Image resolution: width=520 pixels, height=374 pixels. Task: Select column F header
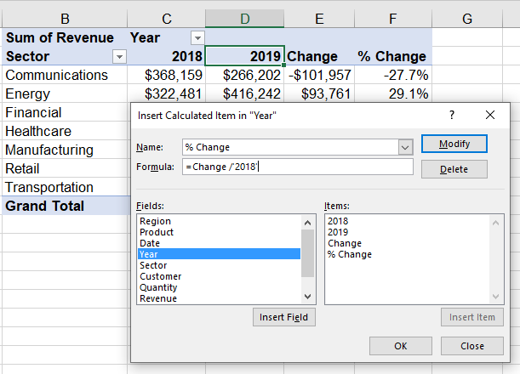tap(393, 19)
